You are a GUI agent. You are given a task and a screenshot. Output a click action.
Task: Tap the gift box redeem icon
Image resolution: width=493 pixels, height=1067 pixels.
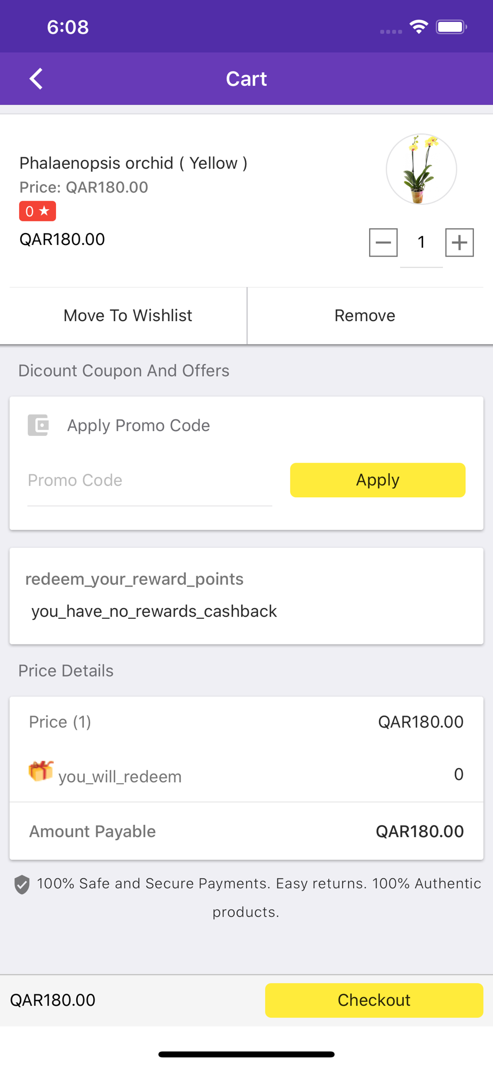pyautogui.click(x=41, y=771)
